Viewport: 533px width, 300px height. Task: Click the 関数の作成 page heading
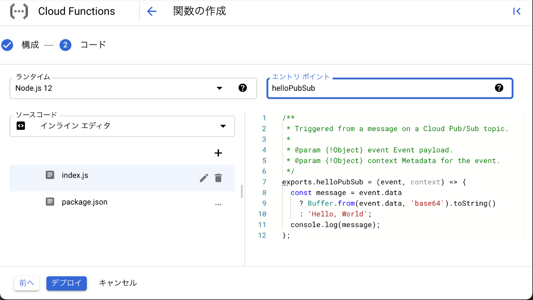point(200,11)
